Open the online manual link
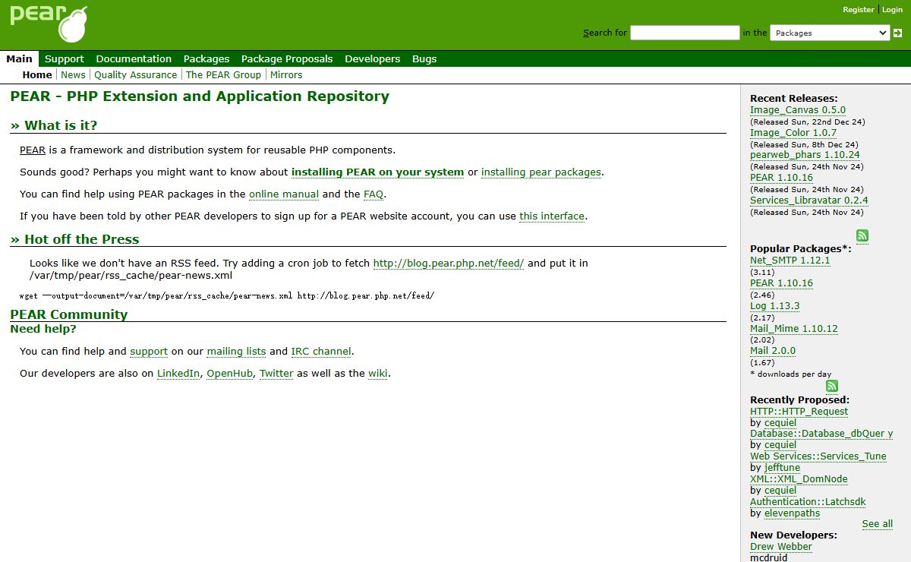This screenshot has width=911, height=562. [x=284, y=194]
